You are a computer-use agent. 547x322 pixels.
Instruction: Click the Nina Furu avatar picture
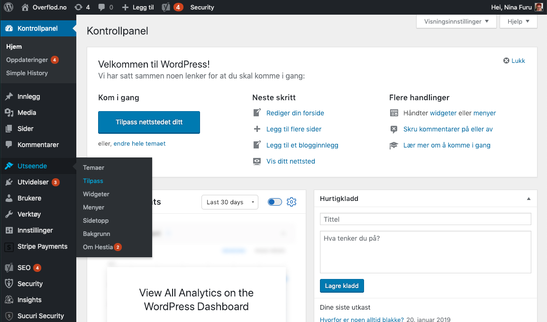539,7
